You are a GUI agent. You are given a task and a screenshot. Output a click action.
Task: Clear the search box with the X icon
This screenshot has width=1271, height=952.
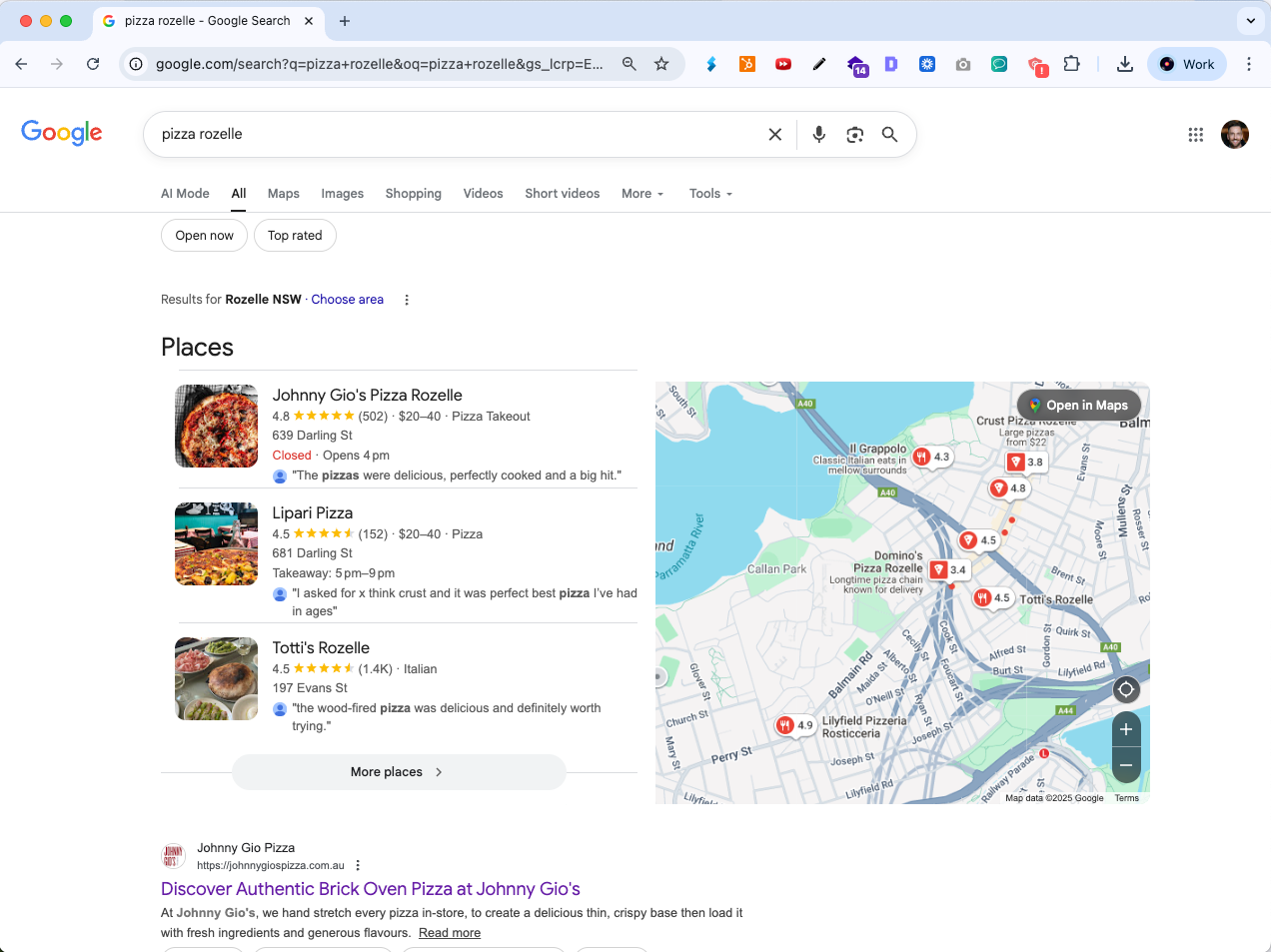point(774,133)
